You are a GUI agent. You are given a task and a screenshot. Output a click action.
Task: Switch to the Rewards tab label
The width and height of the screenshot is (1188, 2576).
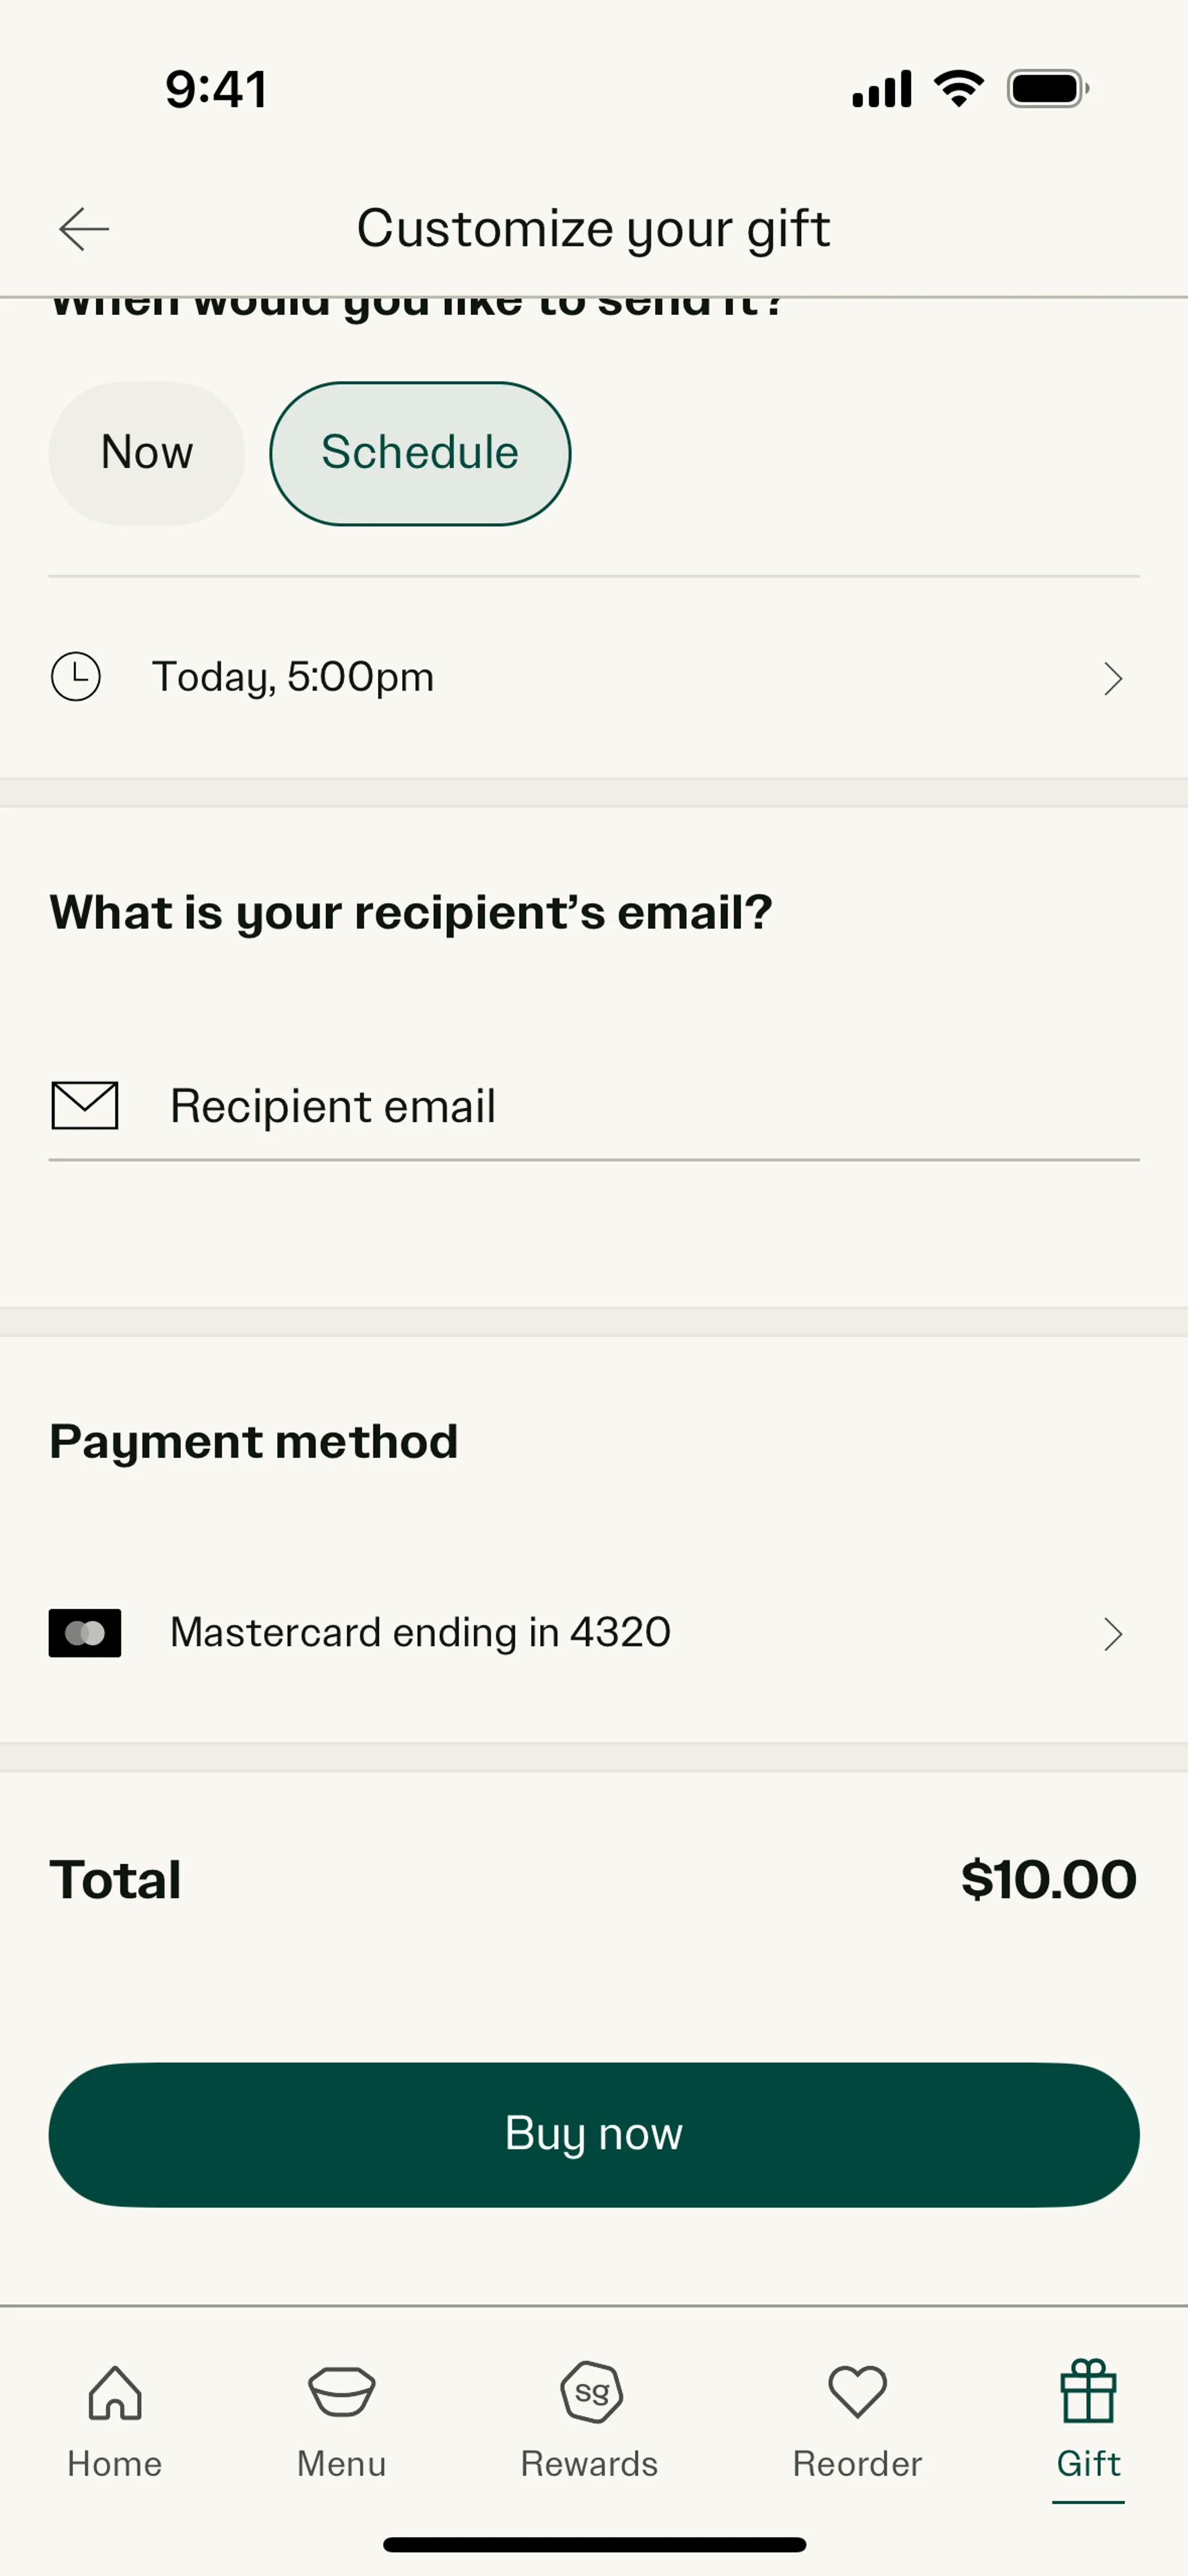[x=589, y=2464]
